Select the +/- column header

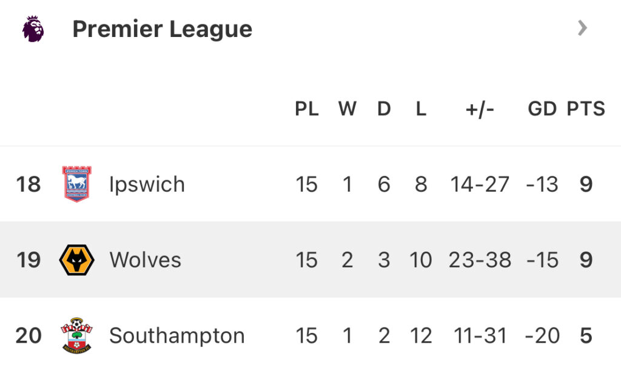pyautogui.click(x=480, y=109)
